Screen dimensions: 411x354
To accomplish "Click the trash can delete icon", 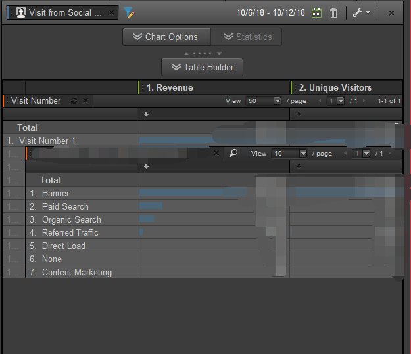I will pos(334,12).
